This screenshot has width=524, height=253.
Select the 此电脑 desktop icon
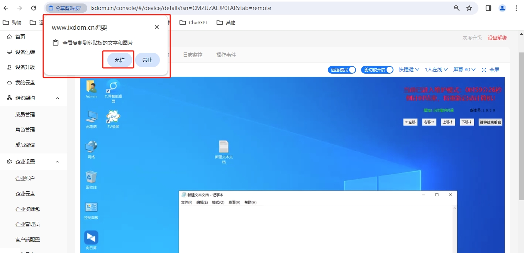point(91,120)
